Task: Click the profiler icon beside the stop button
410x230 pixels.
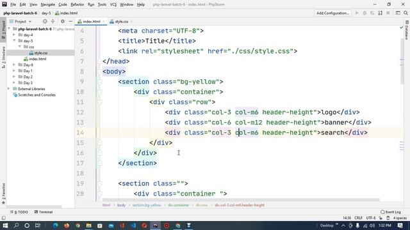Action: click(380, 13)
